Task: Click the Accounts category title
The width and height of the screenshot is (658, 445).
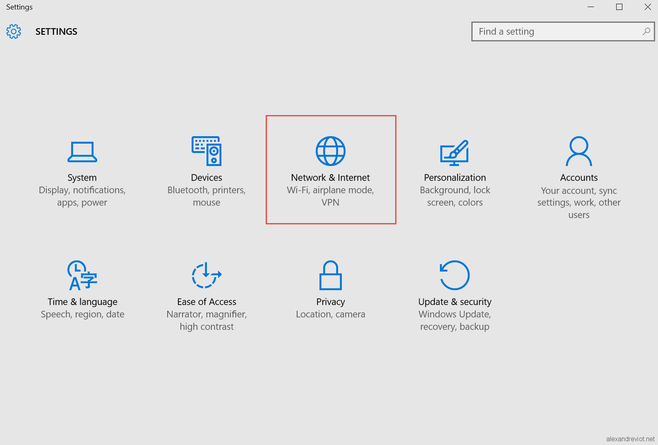Action: tap(579, 178)
